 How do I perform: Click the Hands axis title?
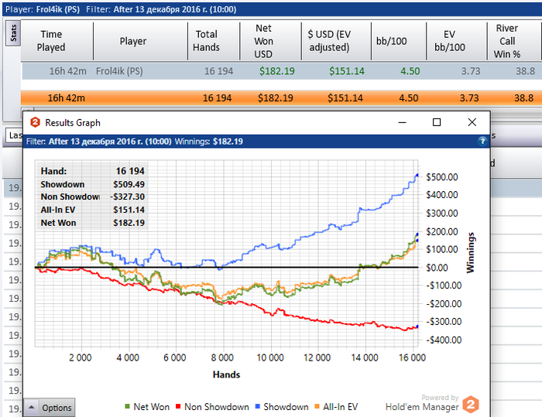tap(226, 374)
